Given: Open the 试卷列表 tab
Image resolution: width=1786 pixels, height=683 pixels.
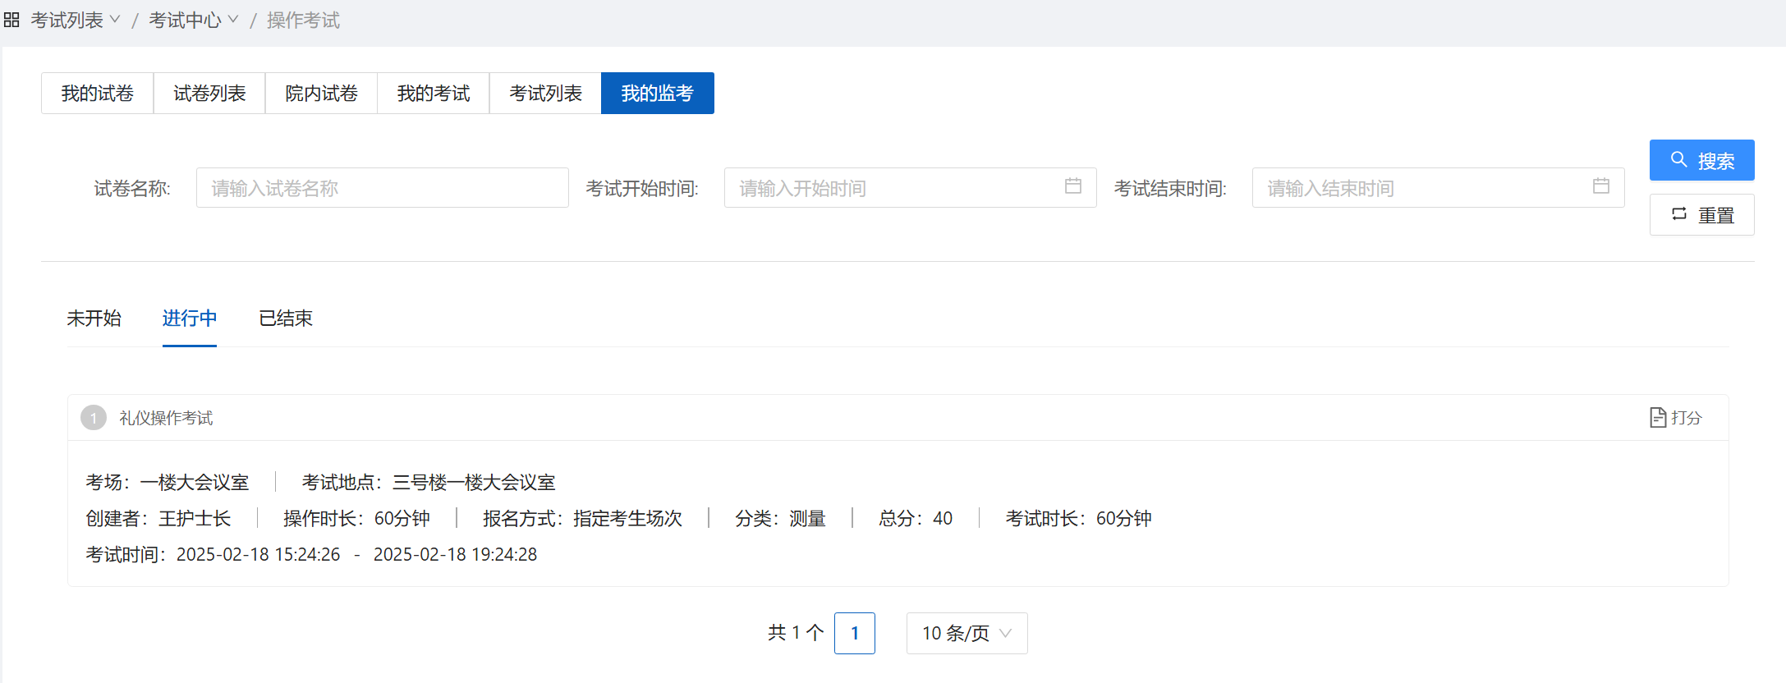Looking at the screenshot, I should point(209,94).
